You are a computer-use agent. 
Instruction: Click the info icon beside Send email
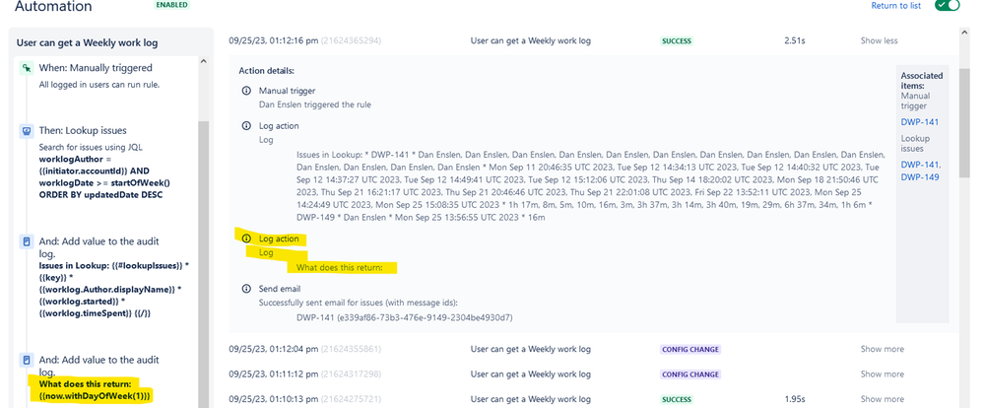246,290
